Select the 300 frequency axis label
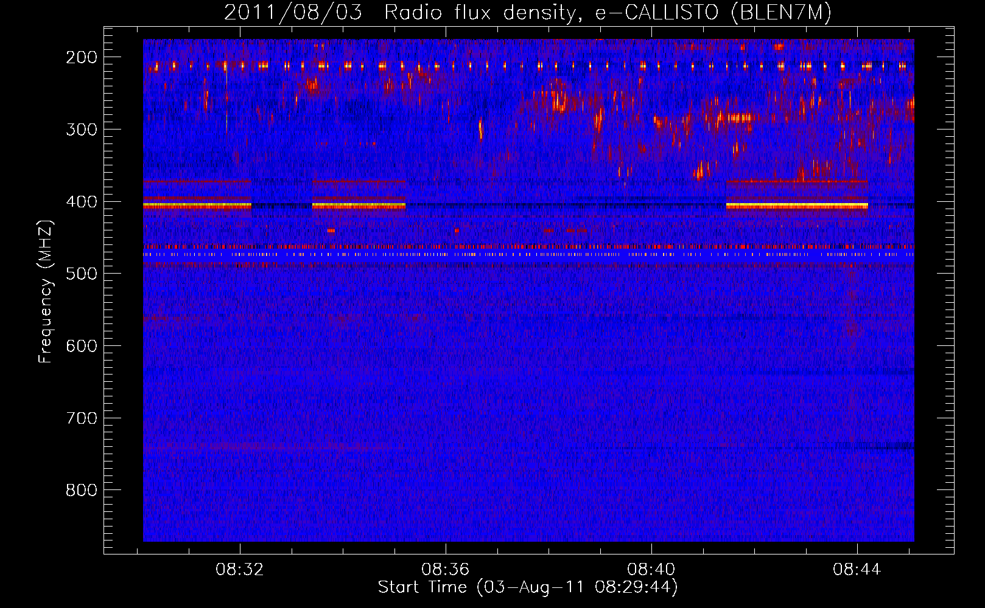Screen dimensions: 985x608 [x=82, y=130]
